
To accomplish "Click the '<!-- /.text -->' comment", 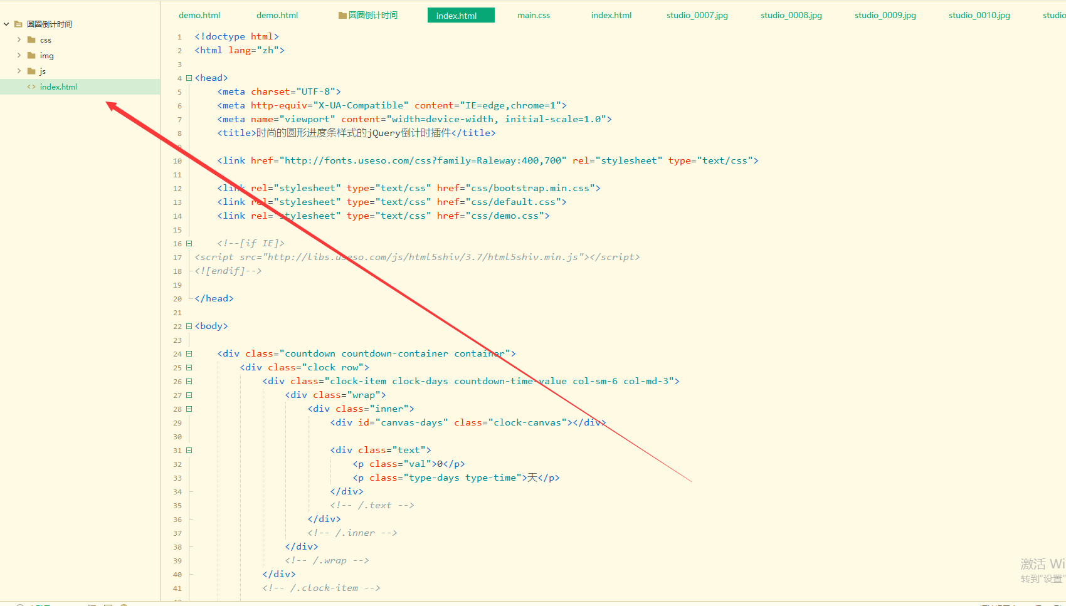I will (372, 505).
